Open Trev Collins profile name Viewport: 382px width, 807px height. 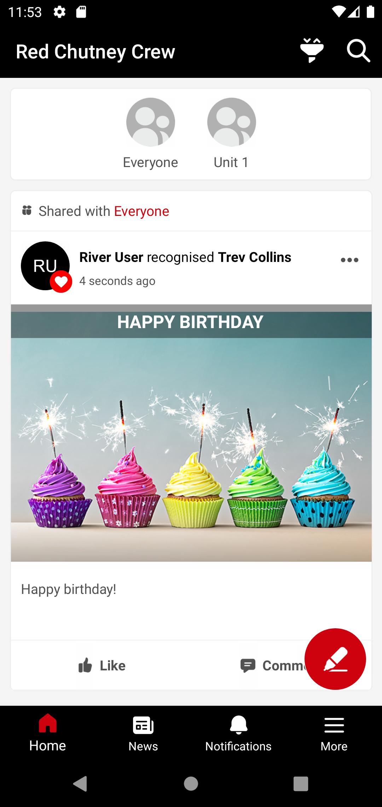255,257
